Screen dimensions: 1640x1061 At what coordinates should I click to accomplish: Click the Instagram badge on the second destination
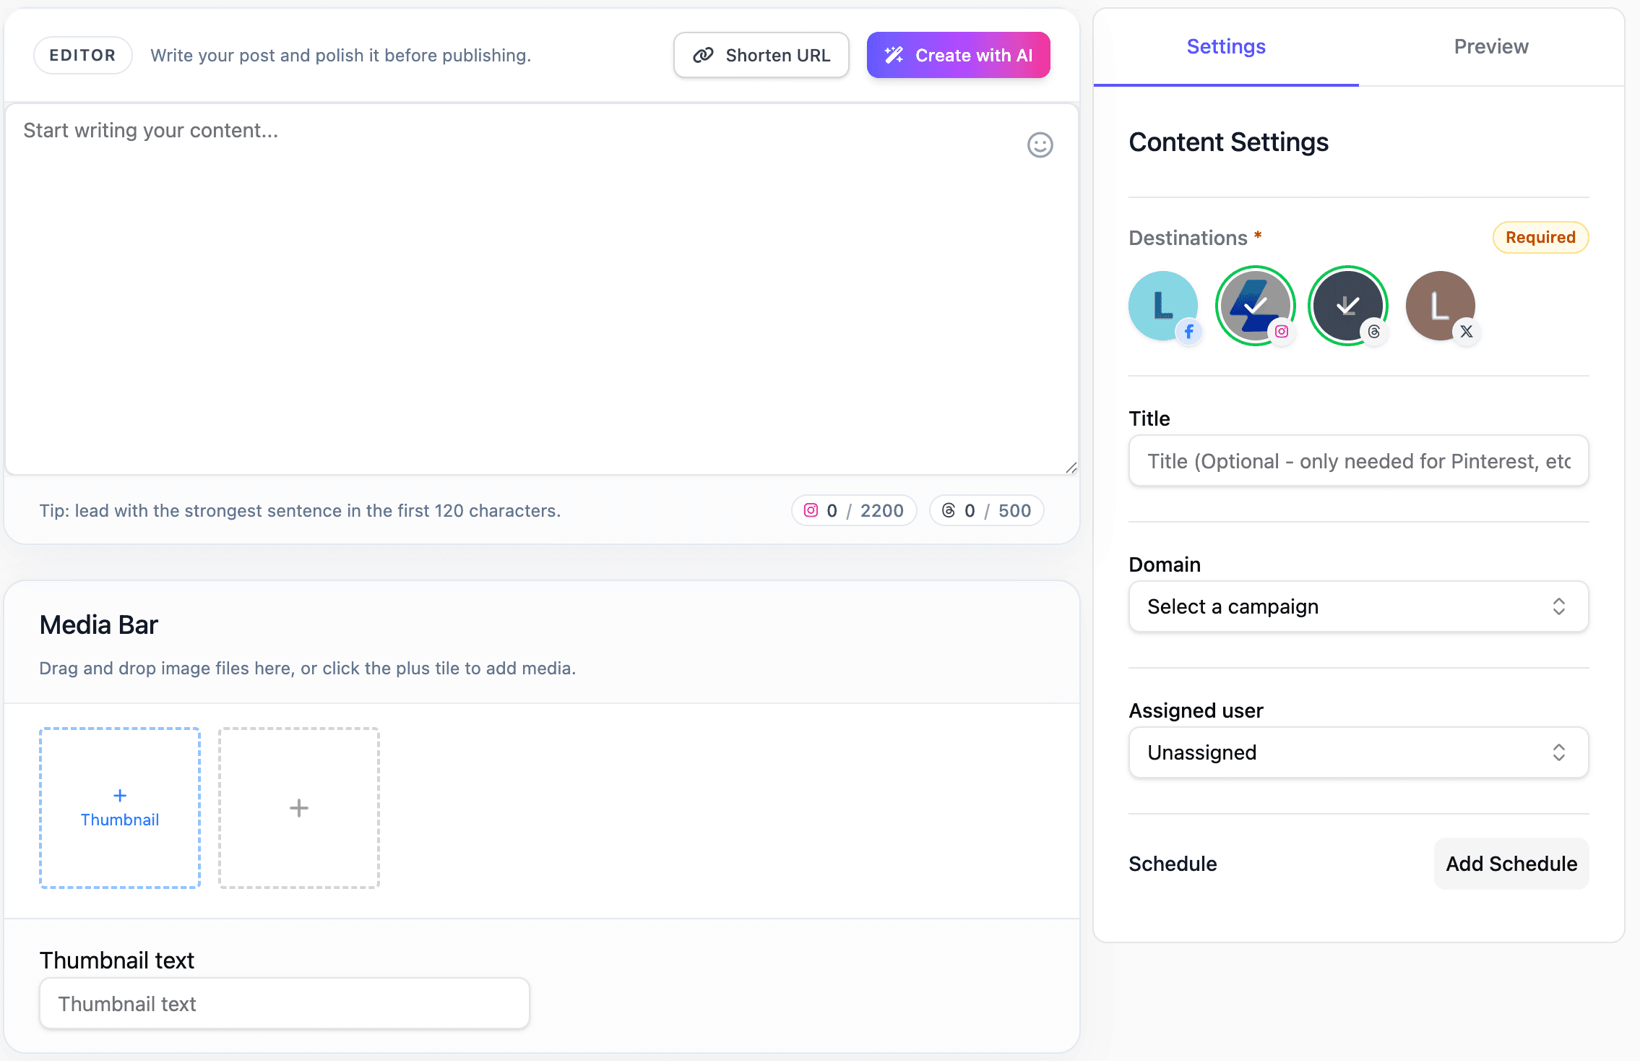pos(1282,332)
